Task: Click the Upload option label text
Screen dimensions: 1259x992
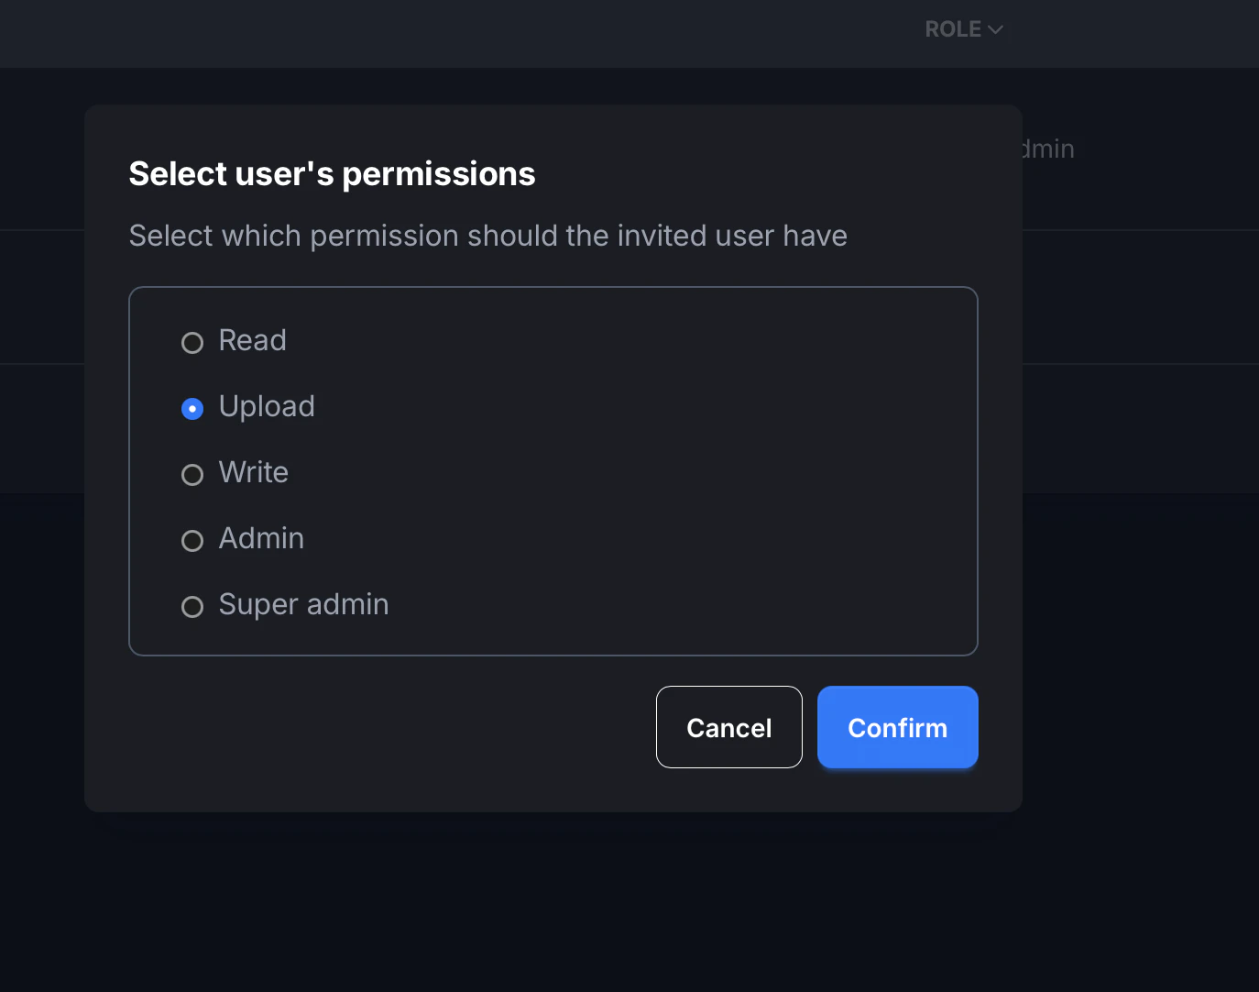Action: pyautogui.click(x=267, y=406)
